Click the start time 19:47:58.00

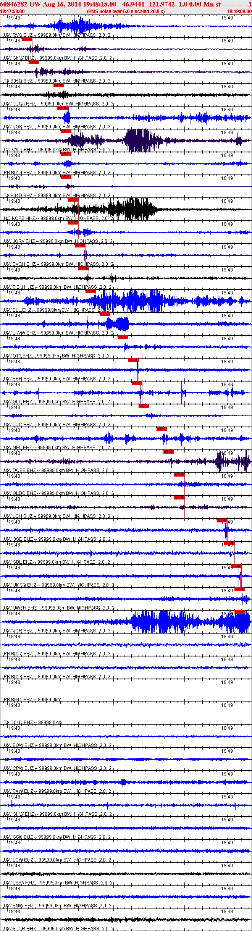(12, 11)
